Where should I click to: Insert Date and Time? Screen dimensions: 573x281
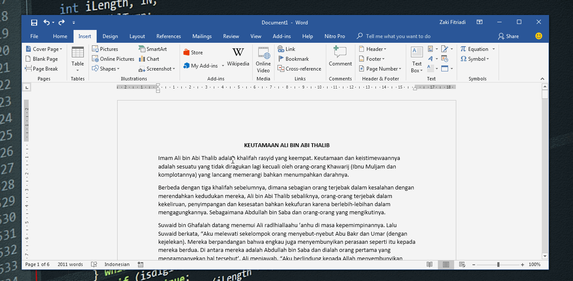pos(445,59)
